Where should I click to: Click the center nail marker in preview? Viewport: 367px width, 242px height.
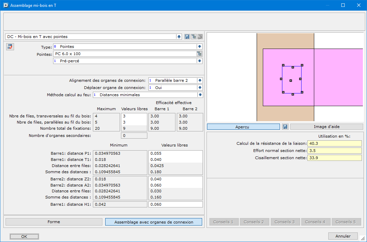point(291,81)
